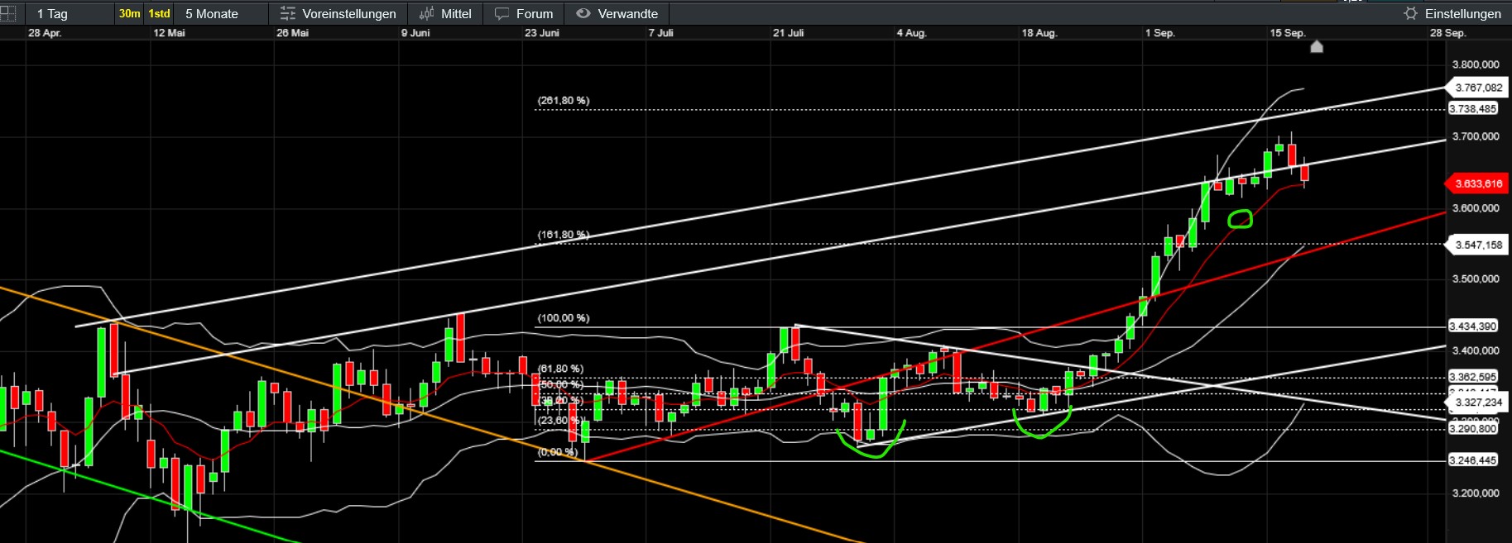Select the Fibonacci label (0,00 %)
The height and width of the screenshot is (543, 1512).
point(557,452)
